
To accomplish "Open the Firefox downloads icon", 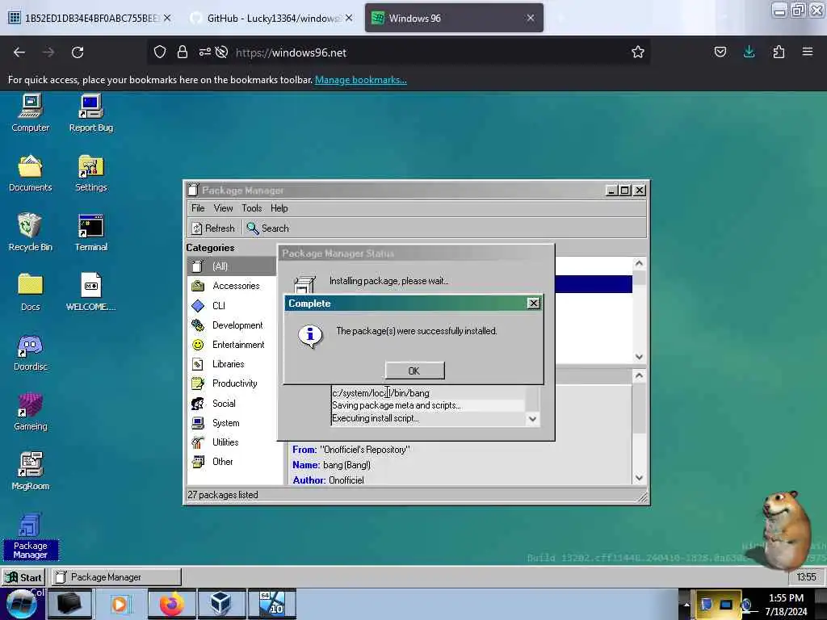I will click(x=749, y=52).
